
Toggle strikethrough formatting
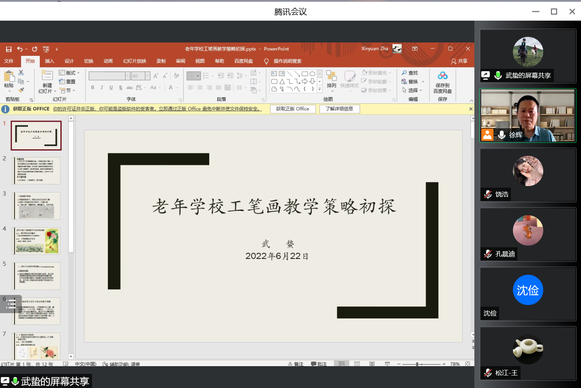pyautogui.click(x=130, y=87)
